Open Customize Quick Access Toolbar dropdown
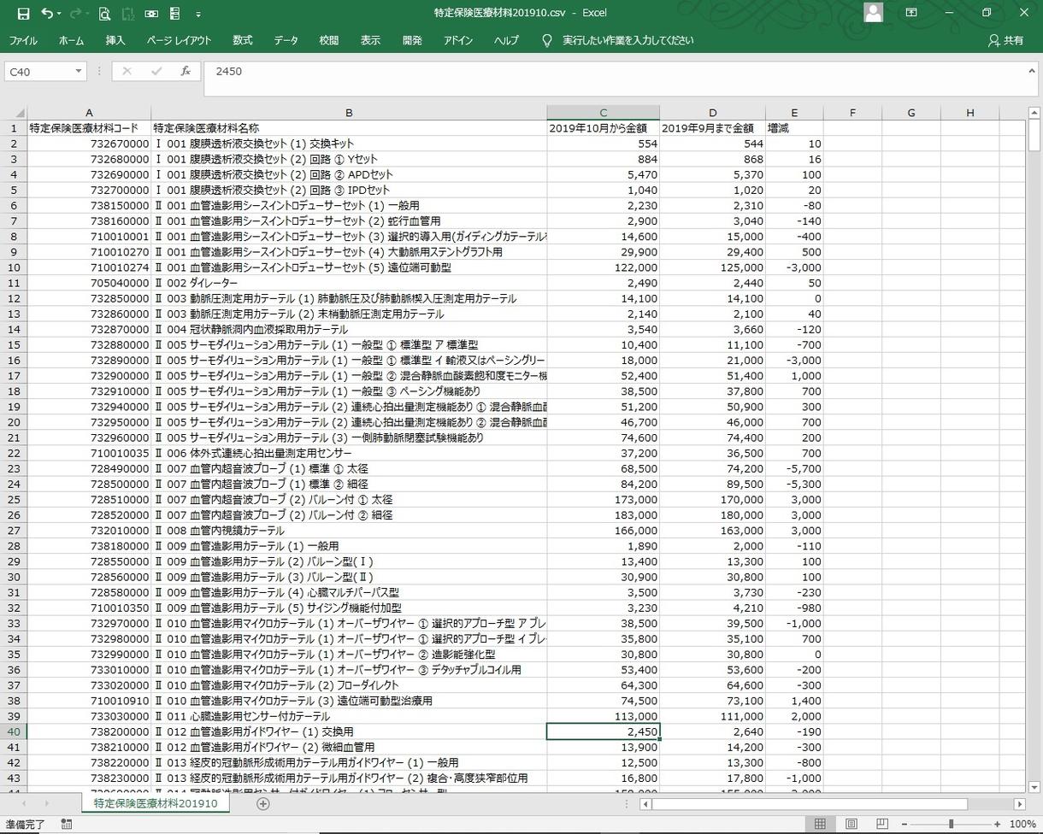 (198, 14)
